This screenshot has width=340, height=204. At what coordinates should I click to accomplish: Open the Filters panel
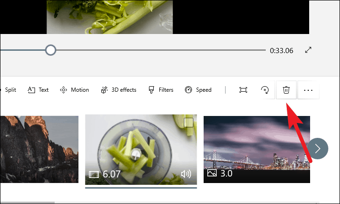click(x=161, y=90)
